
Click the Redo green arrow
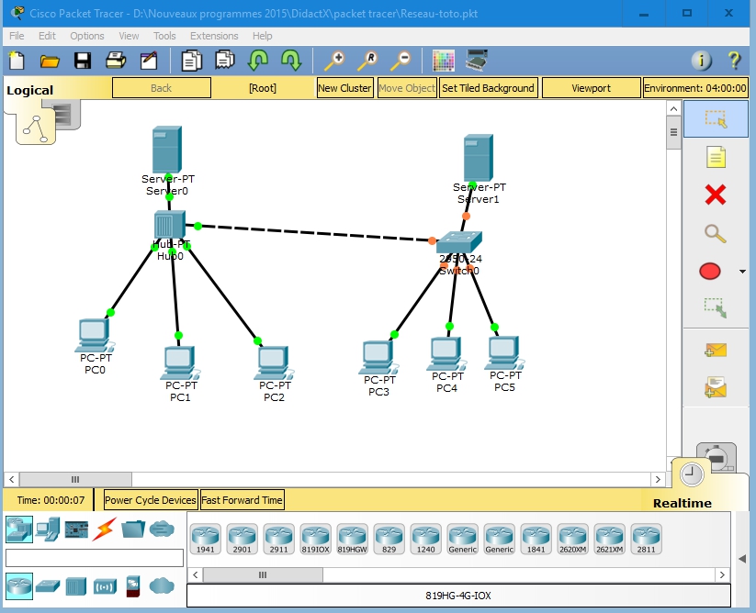(x=291, y=61)
